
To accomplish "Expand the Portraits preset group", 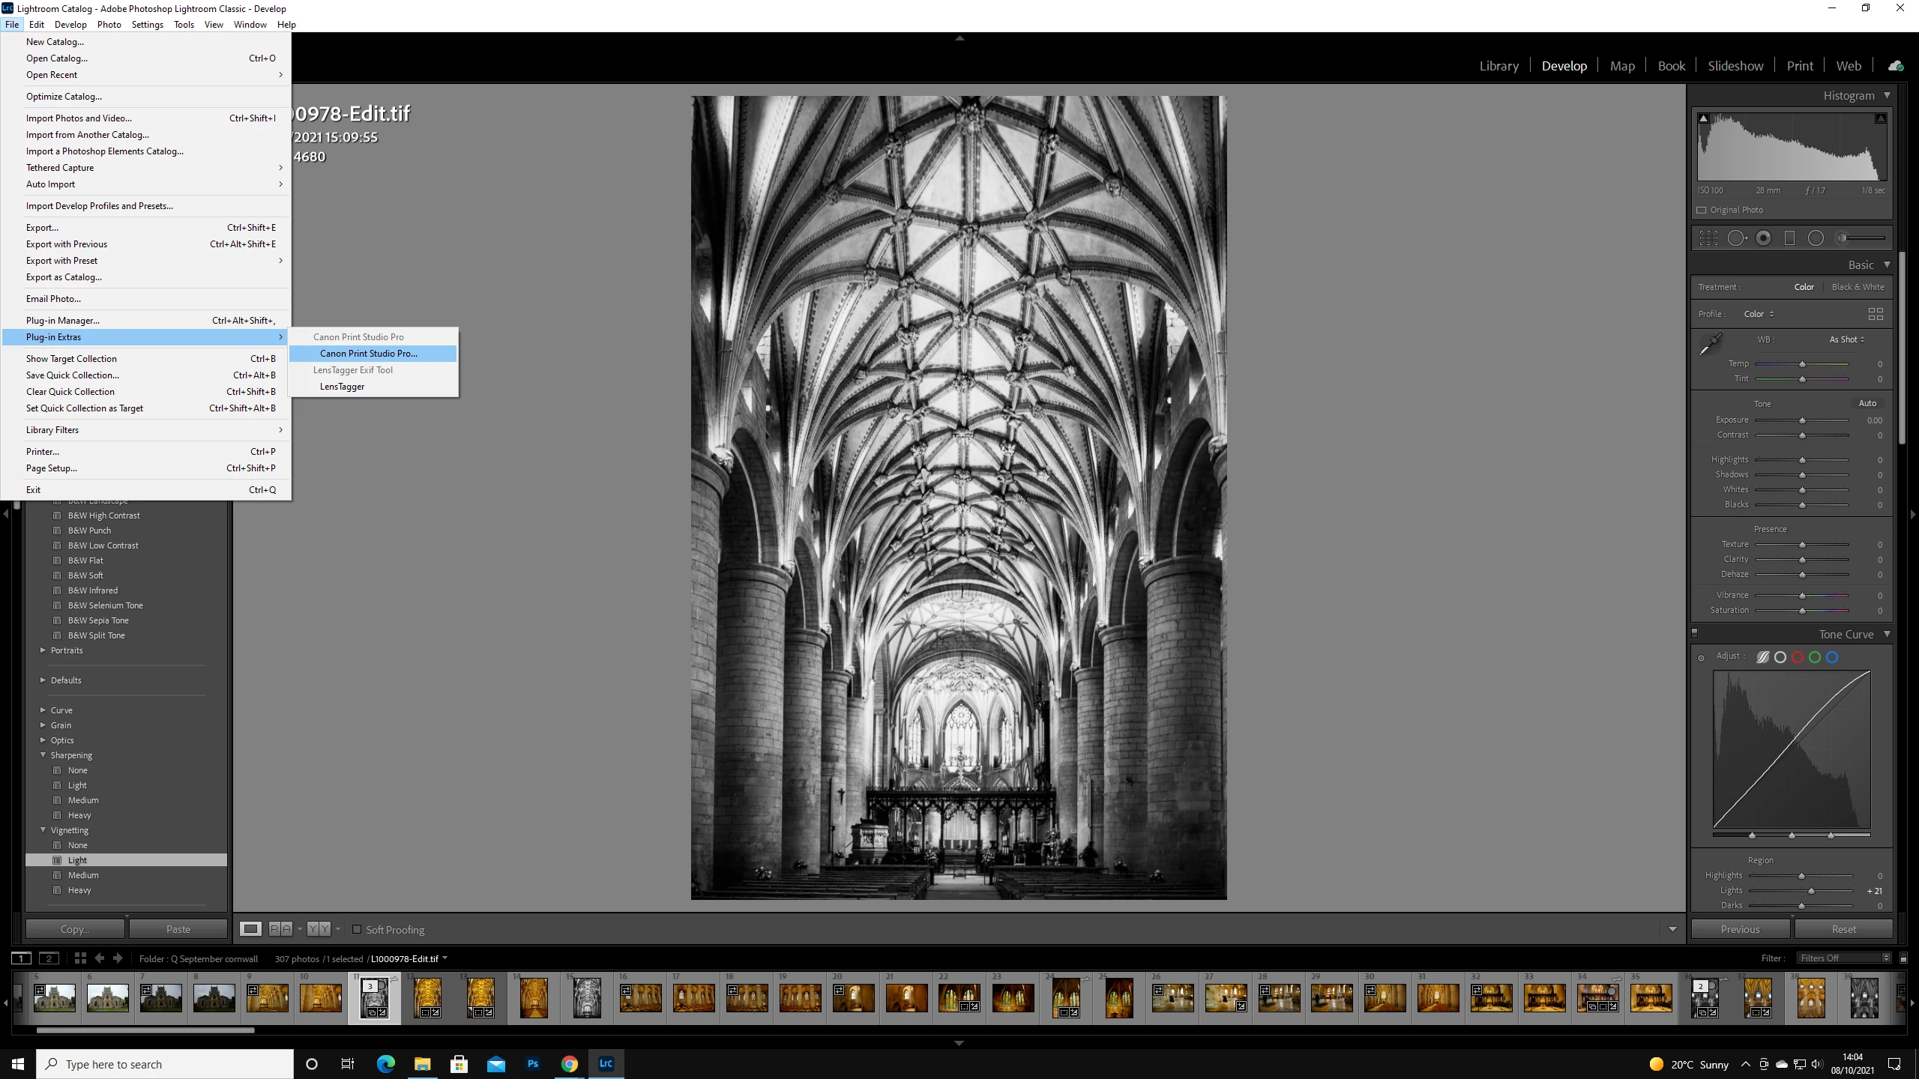I will [x=43, y=650].
